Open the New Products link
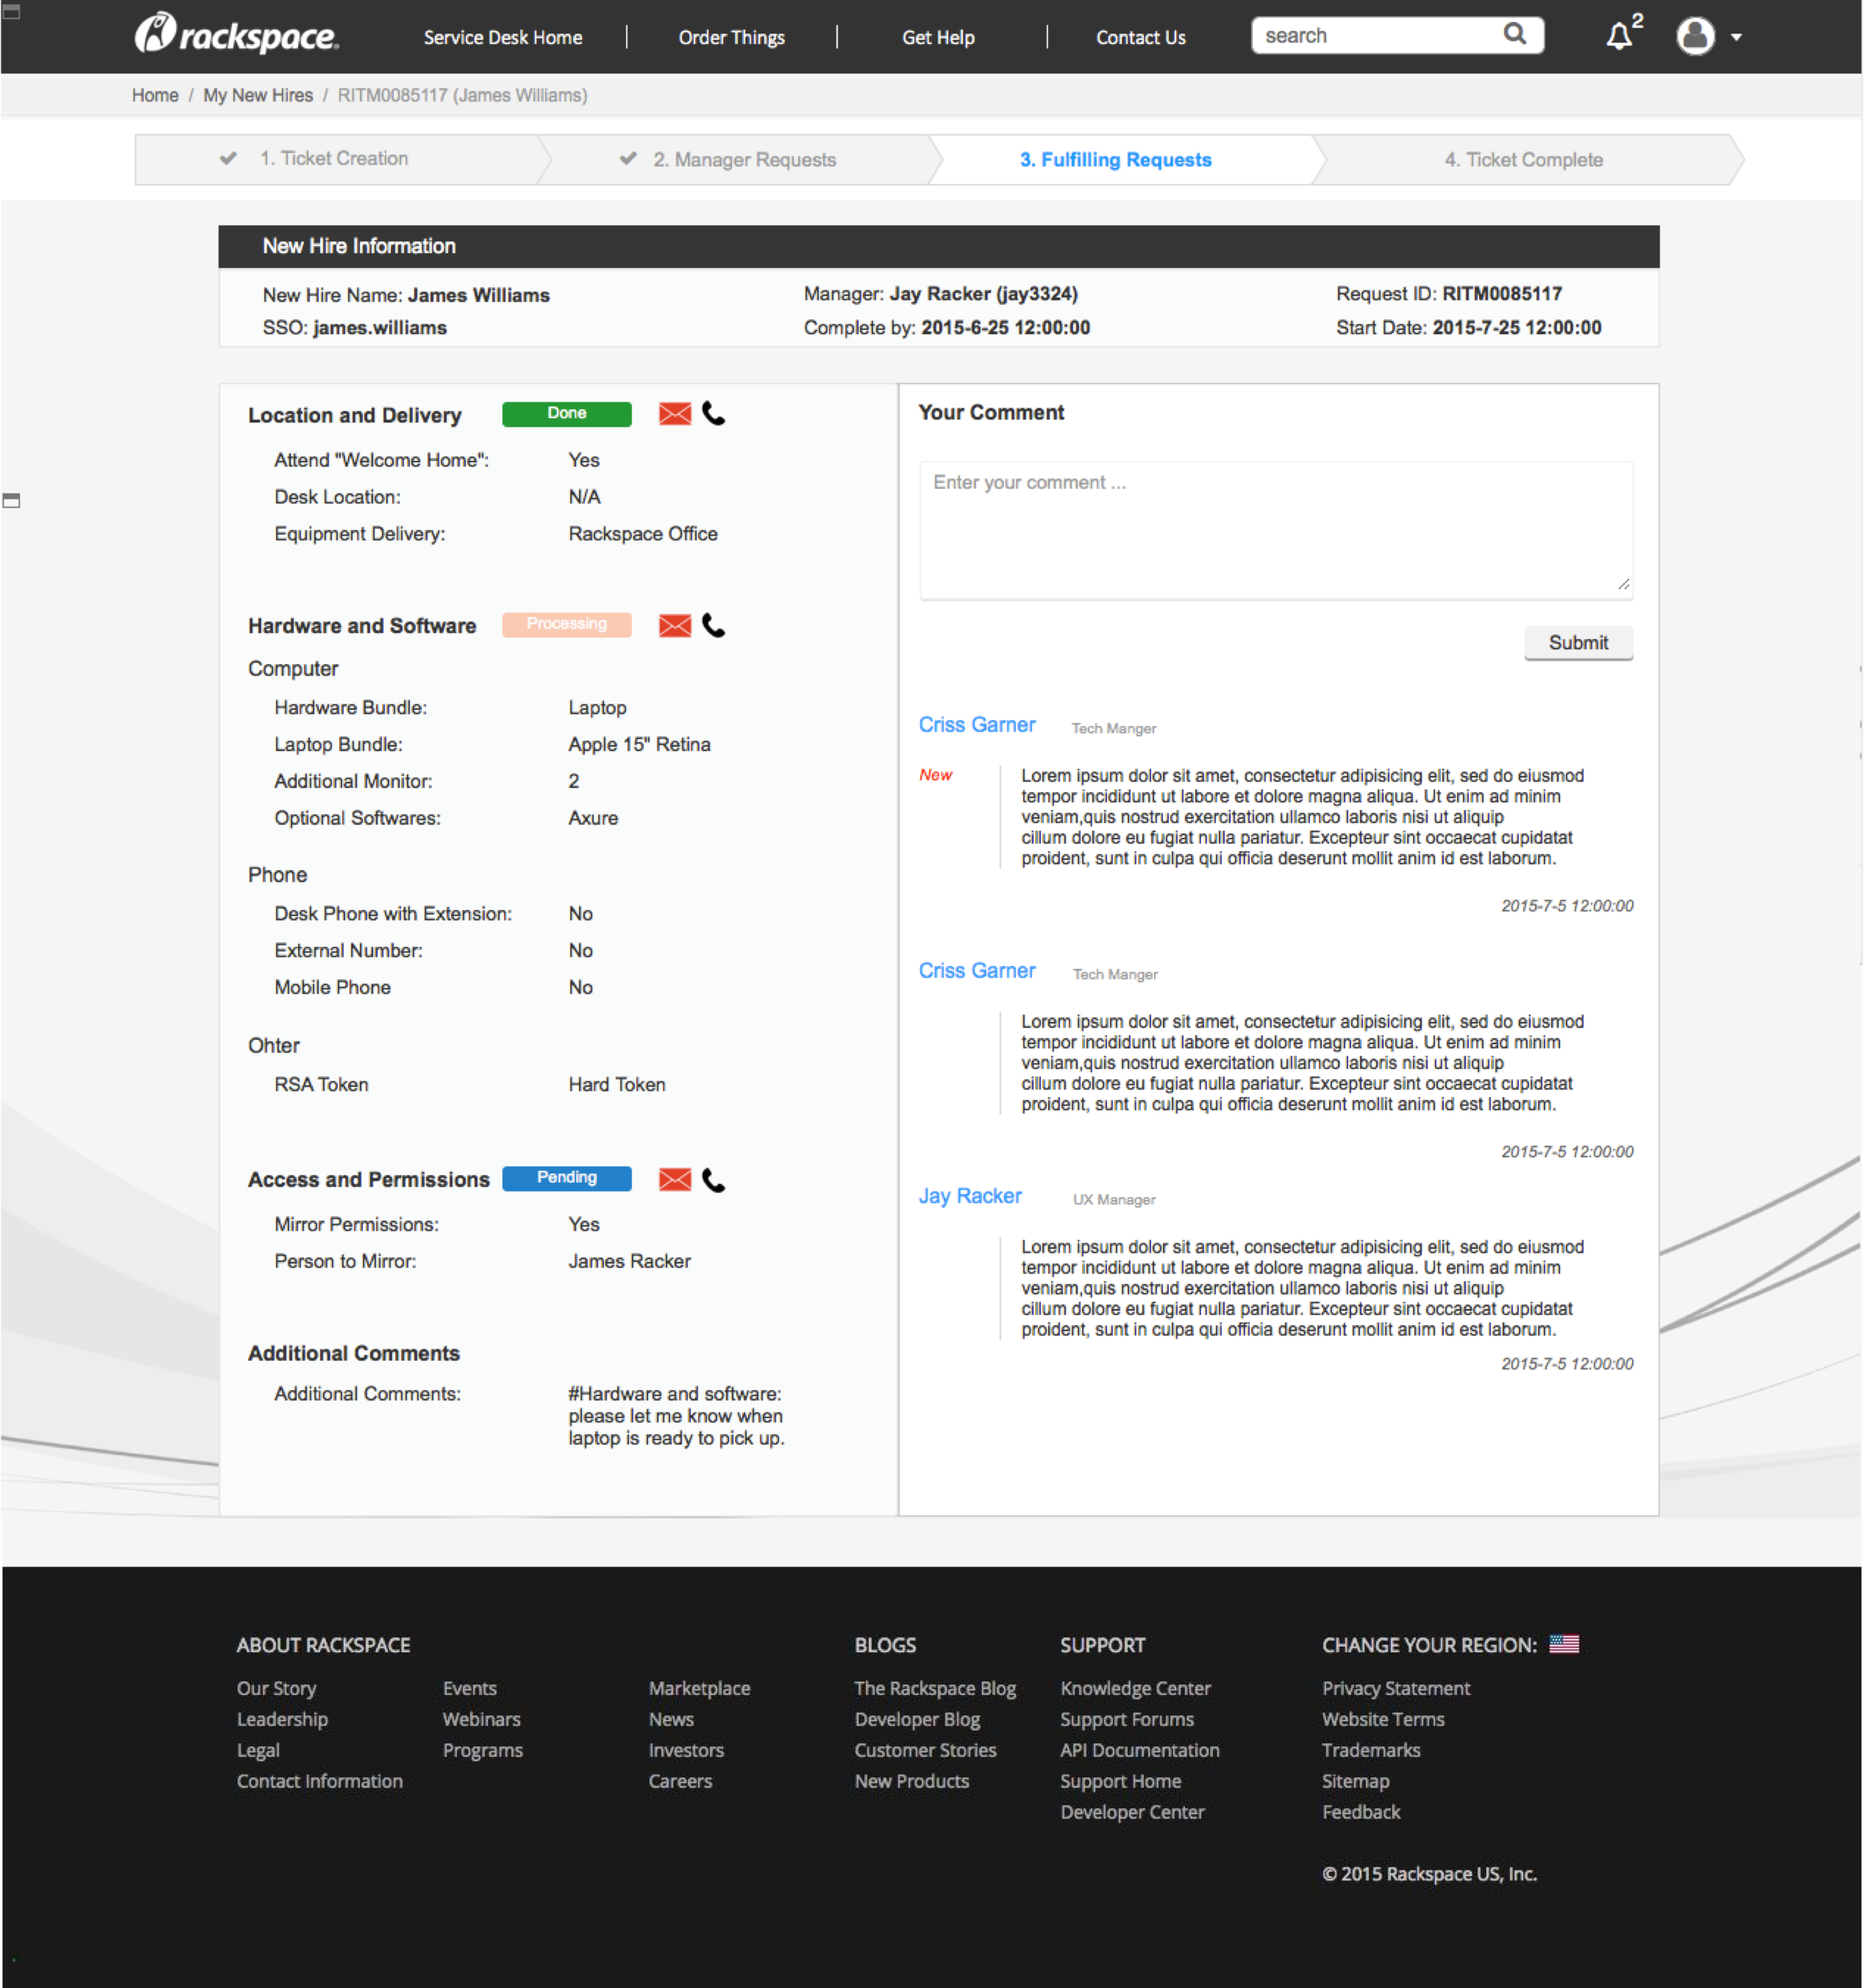Screen dimensions: 1864x1988 [x=912, y=1782]
